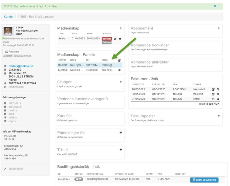The width and height of the screenshot is (230, 186).
Task: Add a new Tilbud offer
Action: click(121, 150)
